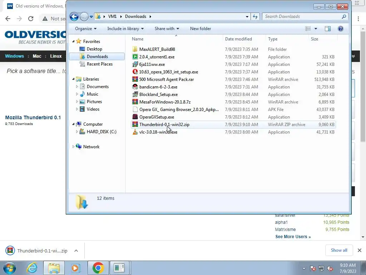The width and height of the screenshot is (366, 275).
Task: Expand the Documents library node
Action: pyautogui.click(x=77, y=87)
